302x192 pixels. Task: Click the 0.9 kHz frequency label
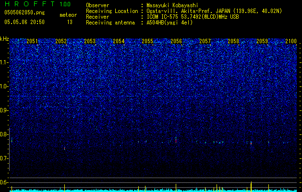(4, 110)
